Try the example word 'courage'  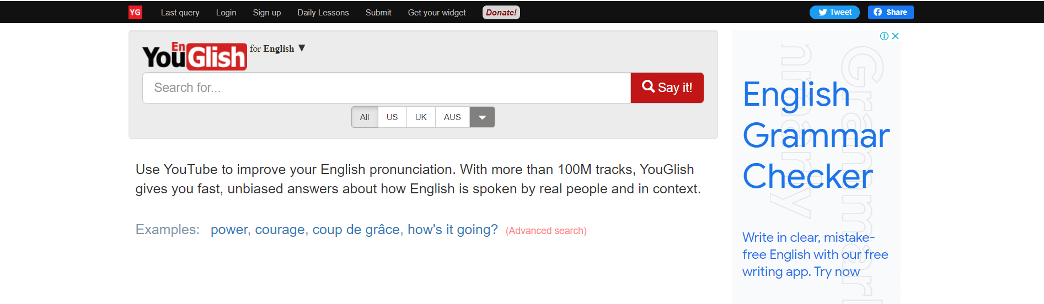tap(280, 230)
